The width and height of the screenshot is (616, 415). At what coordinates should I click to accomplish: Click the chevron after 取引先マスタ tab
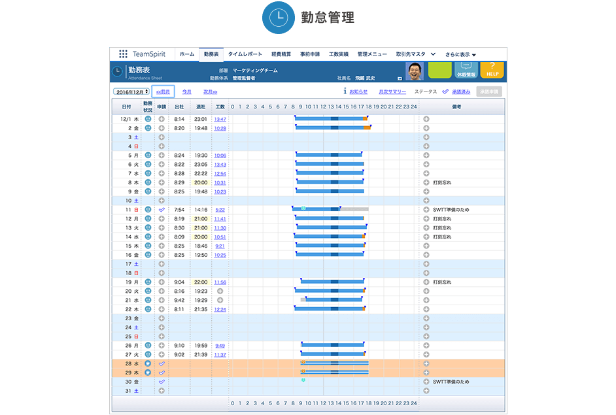pyautogui.click(x=433, y=54)
